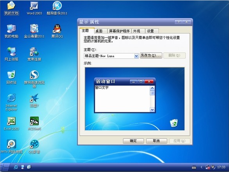Click the sample window's scroll up arrow

point(152,88)
